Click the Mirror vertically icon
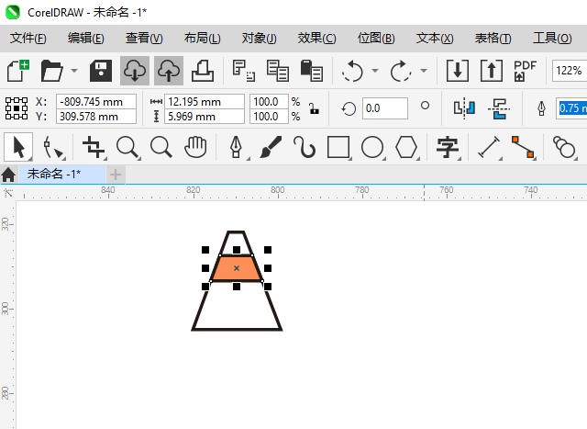 click(498, 108)
